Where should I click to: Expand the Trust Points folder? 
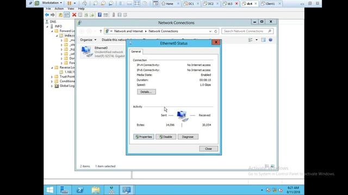(x=52, y=77)
